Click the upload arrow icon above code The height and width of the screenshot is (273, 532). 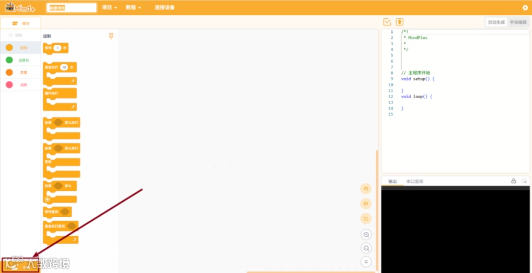[400, 22]
